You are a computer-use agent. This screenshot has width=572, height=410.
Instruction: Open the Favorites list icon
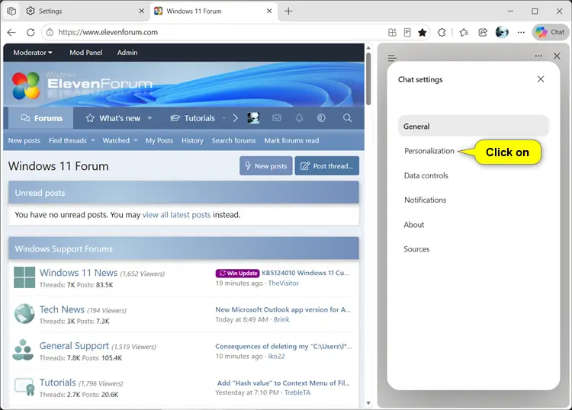(x=464, y=33)
